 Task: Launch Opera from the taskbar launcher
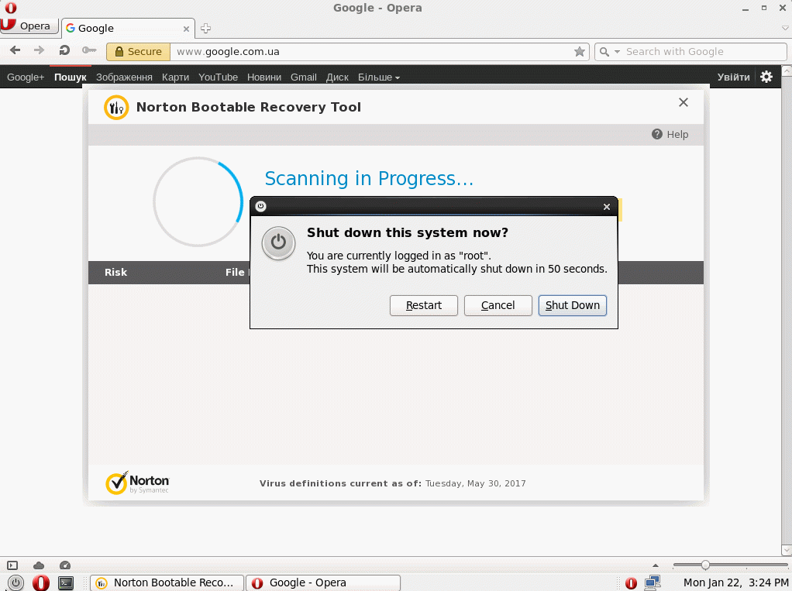coord(41,582)
